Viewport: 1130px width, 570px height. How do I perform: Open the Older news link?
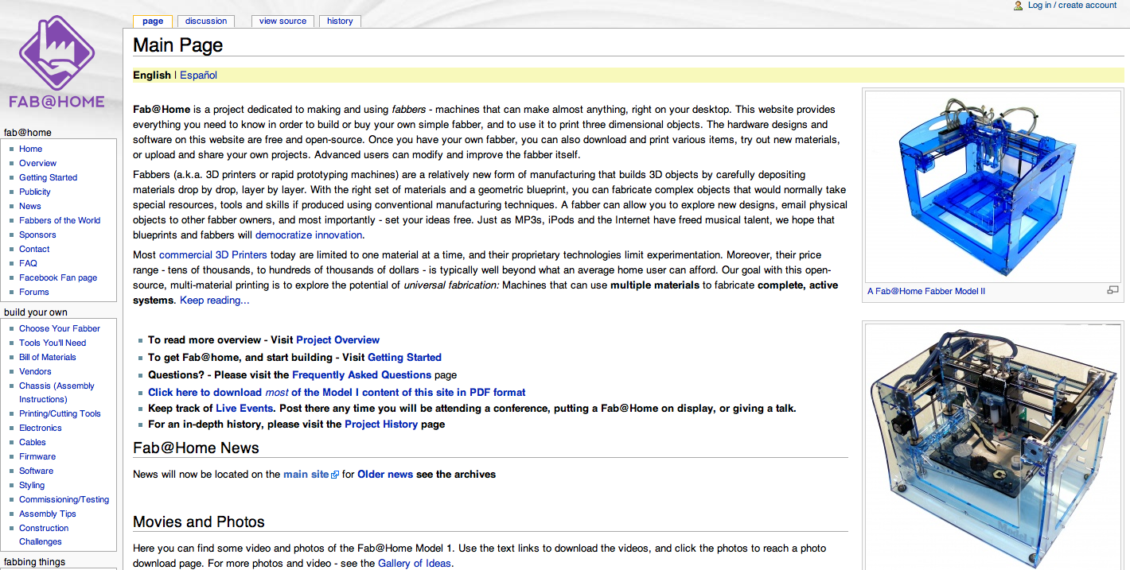(x=385, y=475)
